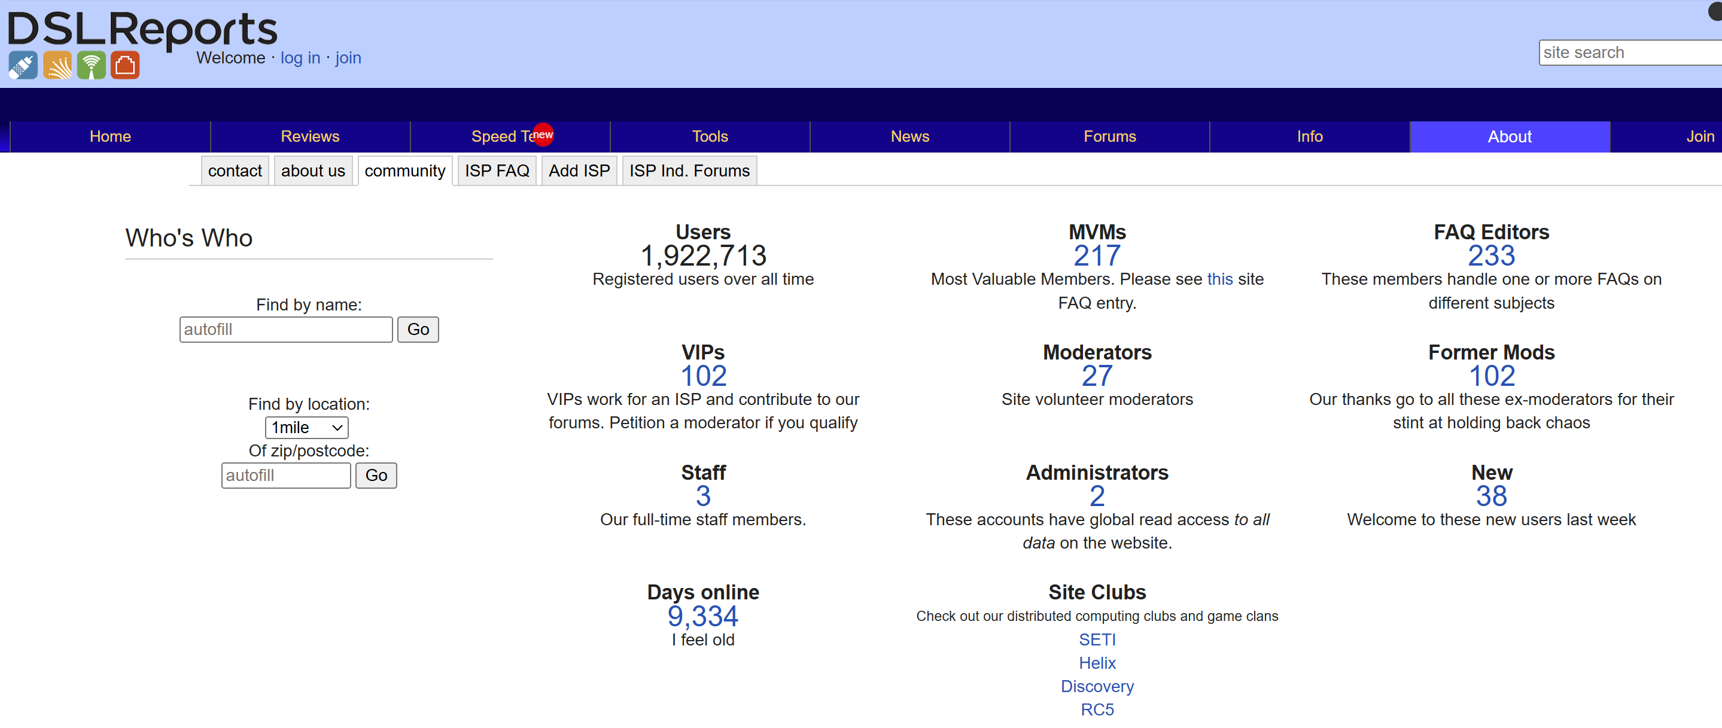1722x728 pixels.
Task: Open the distance dropdown showing 1mile
Action: 307,427
